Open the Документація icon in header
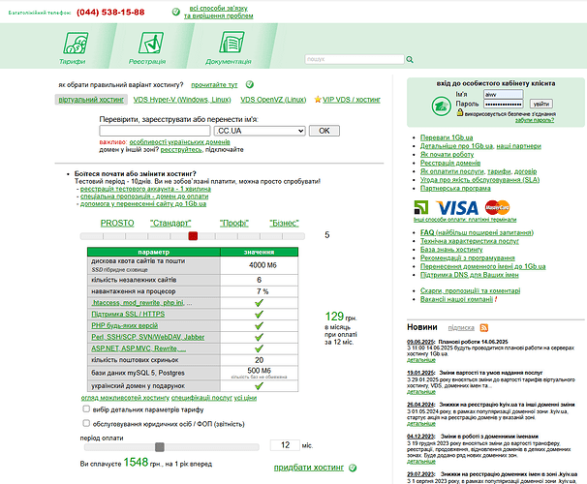The height and width of the screenshot is (484, 587). (x=232, y=43)
